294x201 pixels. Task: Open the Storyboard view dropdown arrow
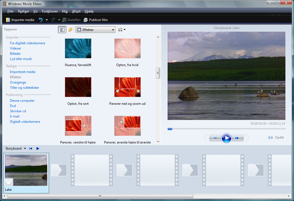(25, 148)
